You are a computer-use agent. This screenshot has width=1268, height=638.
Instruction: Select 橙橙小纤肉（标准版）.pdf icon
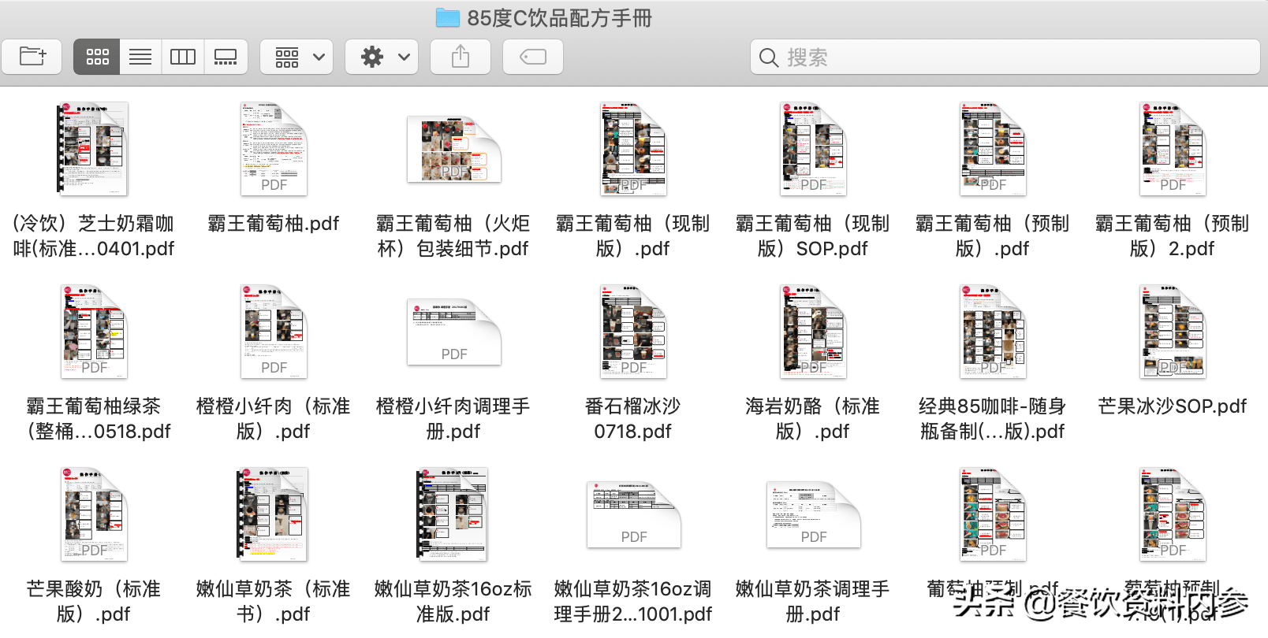(274, 331)
